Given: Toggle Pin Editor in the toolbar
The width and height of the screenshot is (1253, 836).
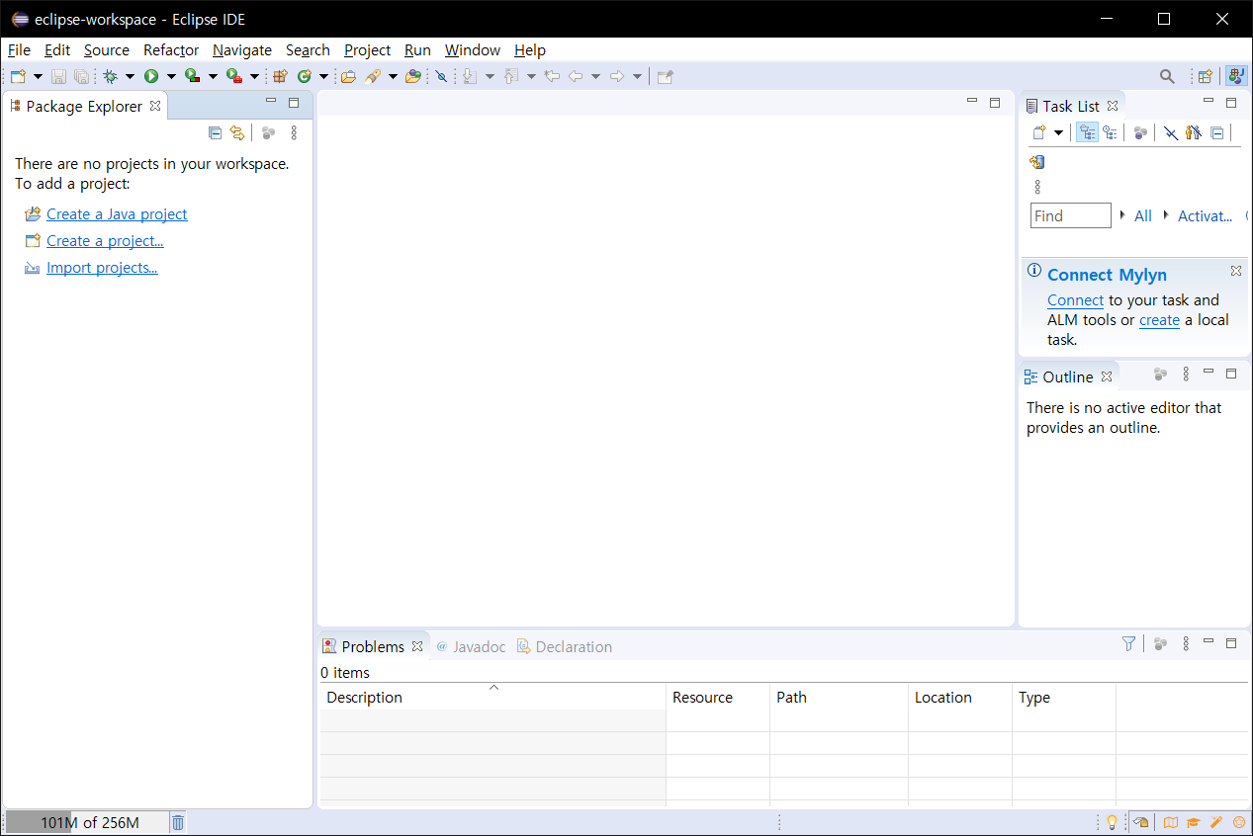Looking at the screenshot, I should (666, 76).
